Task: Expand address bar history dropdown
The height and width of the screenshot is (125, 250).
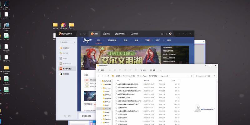Action: pyautogui.click(x=188, y=76)
